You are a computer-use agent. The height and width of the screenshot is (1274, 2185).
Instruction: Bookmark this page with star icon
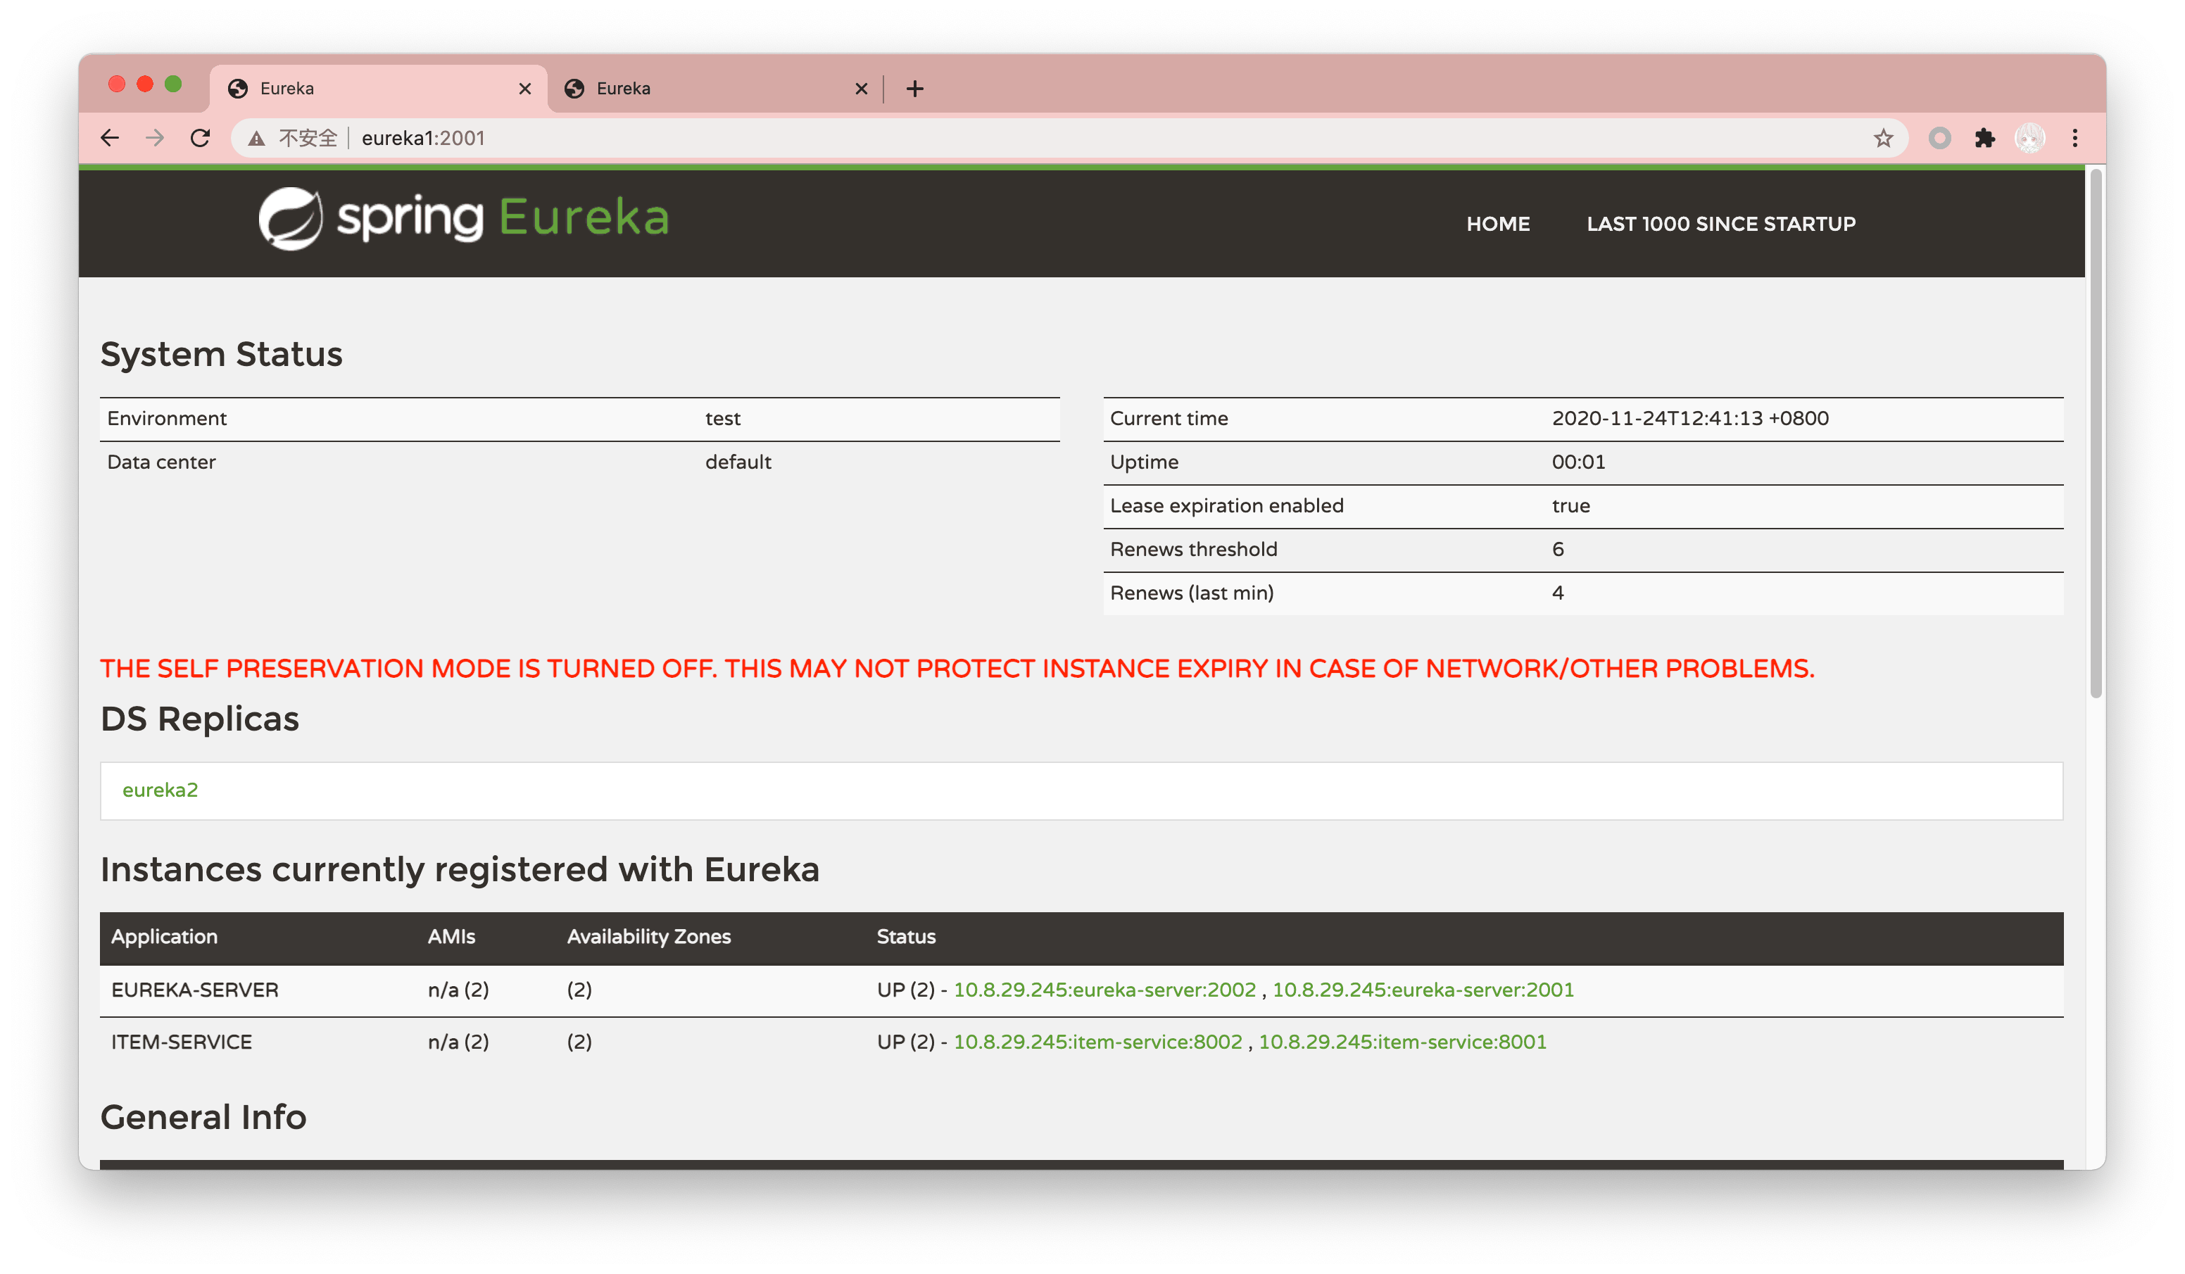pos(1882,138)
